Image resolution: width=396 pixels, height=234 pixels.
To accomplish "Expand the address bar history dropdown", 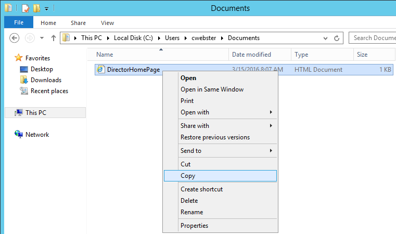I will coord(325,38).
